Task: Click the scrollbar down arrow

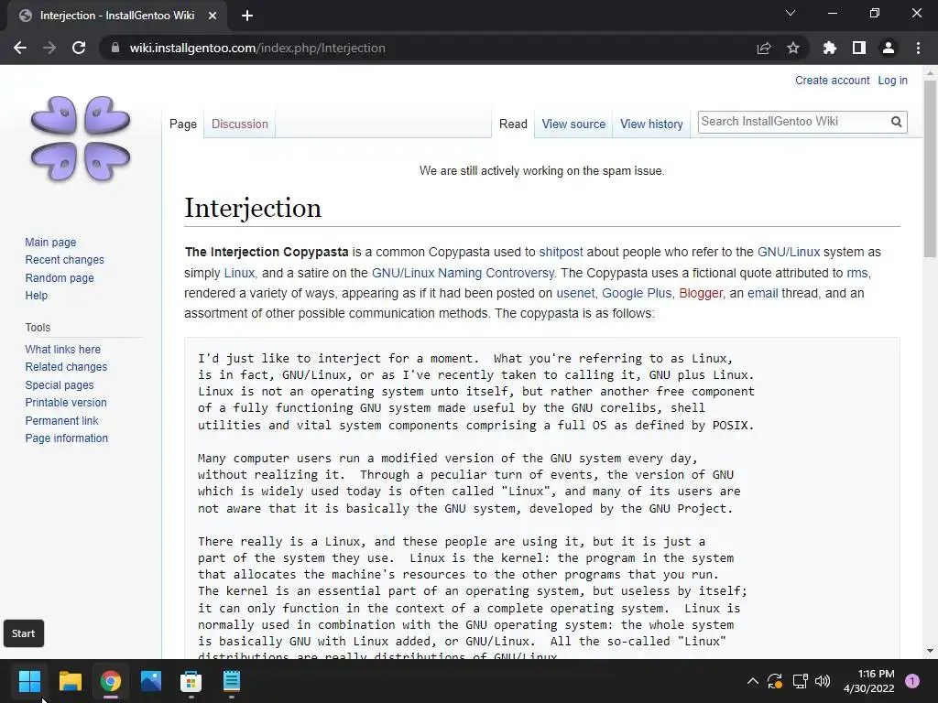Action: [x=930, y=651]
